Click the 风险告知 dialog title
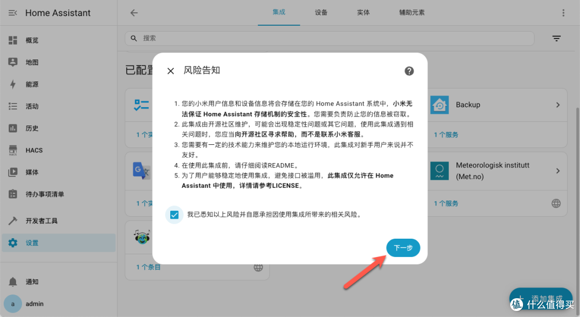580x317 pixels. [202, 70]
